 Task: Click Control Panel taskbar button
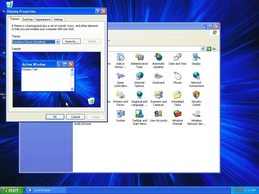pos(47,190)
